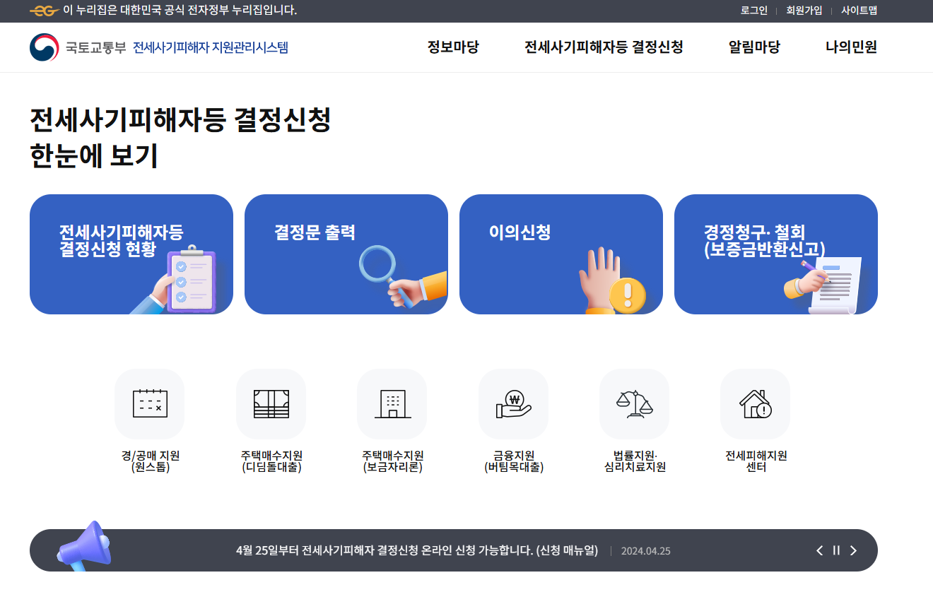The image size is (933, 592).
Task: Click 전세사기피해자 지원관리시스템 title link
Action: click(x=211, y=47)
